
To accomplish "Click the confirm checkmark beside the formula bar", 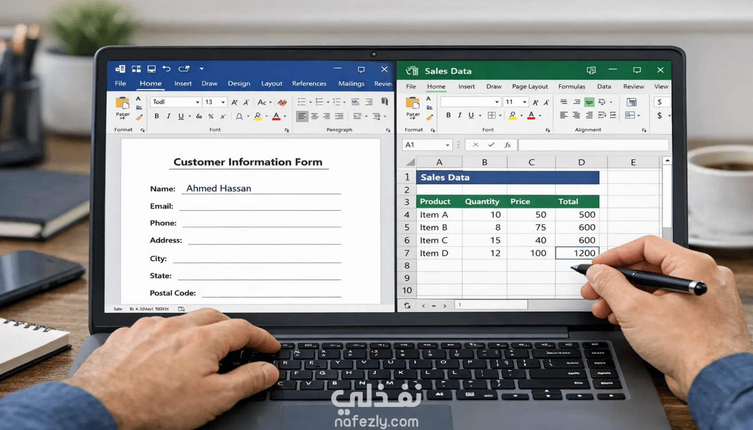I will click(x=491, y=145).
